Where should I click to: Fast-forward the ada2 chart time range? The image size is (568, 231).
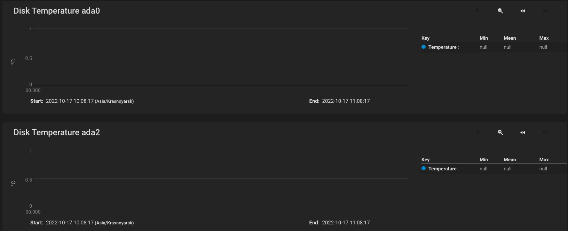pyautogui.click(x=545, y=132)
